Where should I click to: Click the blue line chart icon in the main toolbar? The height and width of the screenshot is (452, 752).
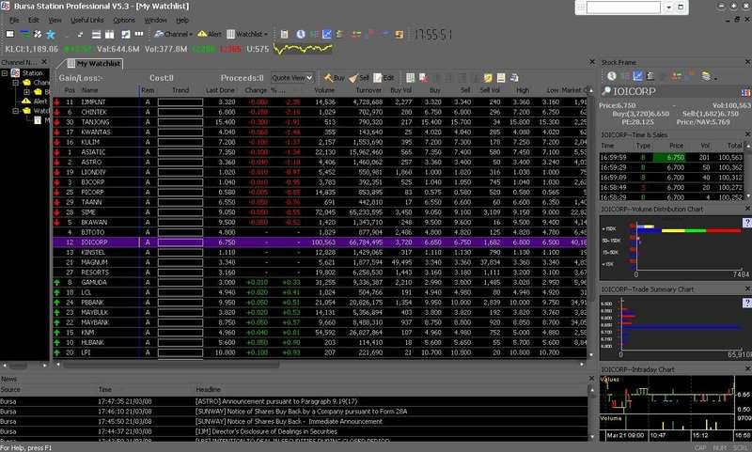(x=326, y=34)
